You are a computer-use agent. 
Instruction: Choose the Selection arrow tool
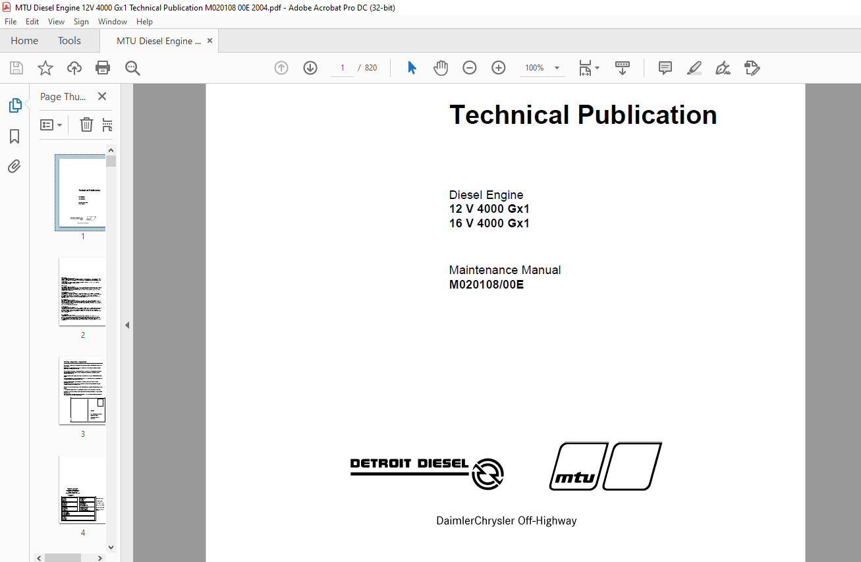(x=412, y=68)
